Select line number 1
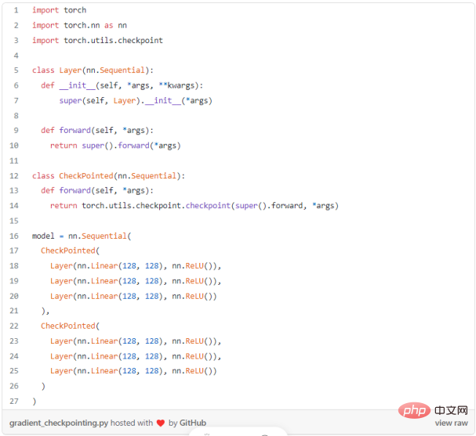This screenshot has height=436, width=476. tap(16, 10)
